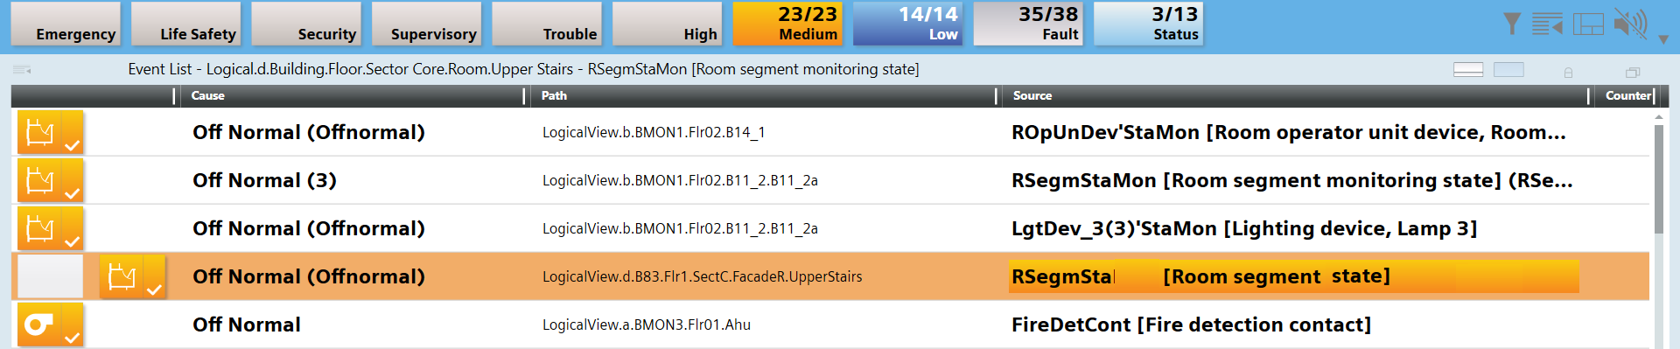Image resolution: width=1680 pixels, height=349 pixels.
Task: Toggle the muted speaker sound icon
Action: (1630, 24)
